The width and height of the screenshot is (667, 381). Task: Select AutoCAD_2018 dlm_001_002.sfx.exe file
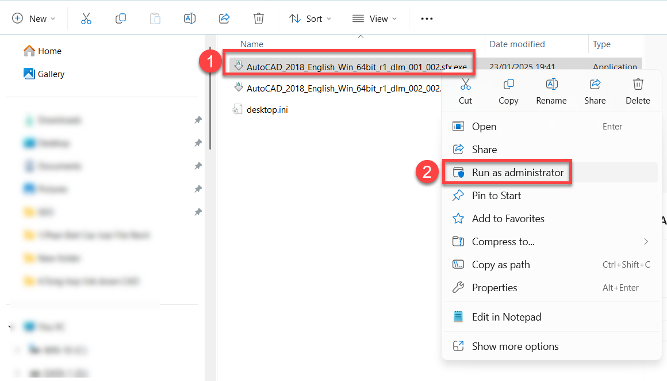[x=356, y=67]
